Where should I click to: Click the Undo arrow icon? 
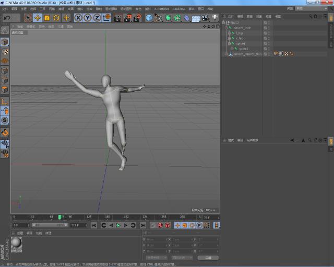pos(7,18)
